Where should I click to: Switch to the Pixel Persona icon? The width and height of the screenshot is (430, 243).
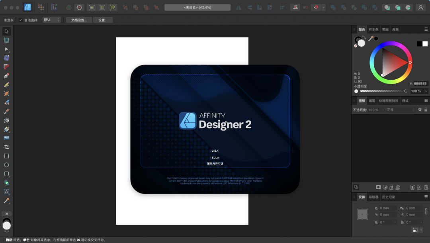coord(41,7)
